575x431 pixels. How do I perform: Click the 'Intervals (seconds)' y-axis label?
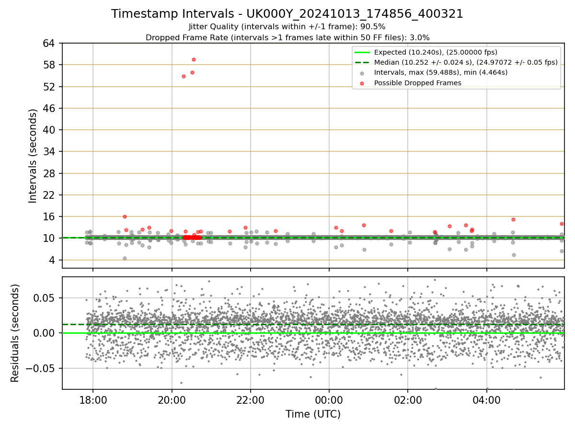pos(33,156)
